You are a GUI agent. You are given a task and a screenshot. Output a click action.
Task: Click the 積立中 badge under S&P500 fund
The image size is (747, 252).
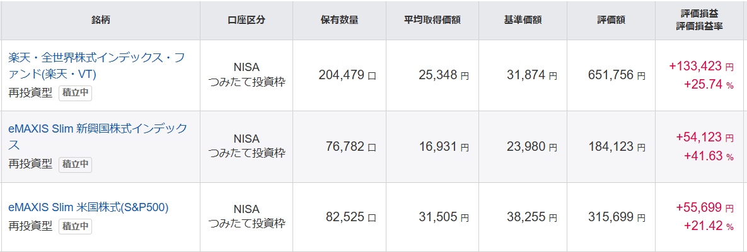coord(76,226)
